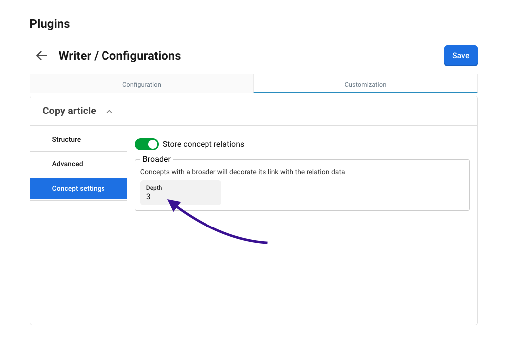516x340 pixels.
Task: Click the Broader group legend
Action: click(x=157, y=159)
